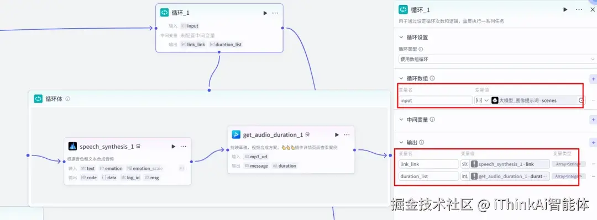Click the mp3_url input on get_audio_duration_1
Screen dimensions: 597x220
256,157
